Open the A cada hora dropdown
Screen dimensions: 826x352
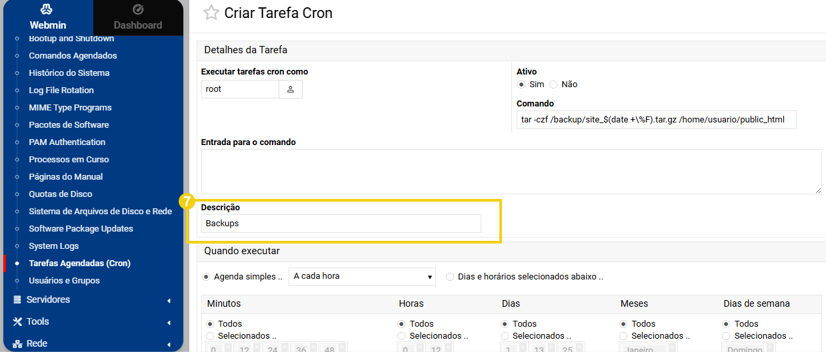click(362, 276)
